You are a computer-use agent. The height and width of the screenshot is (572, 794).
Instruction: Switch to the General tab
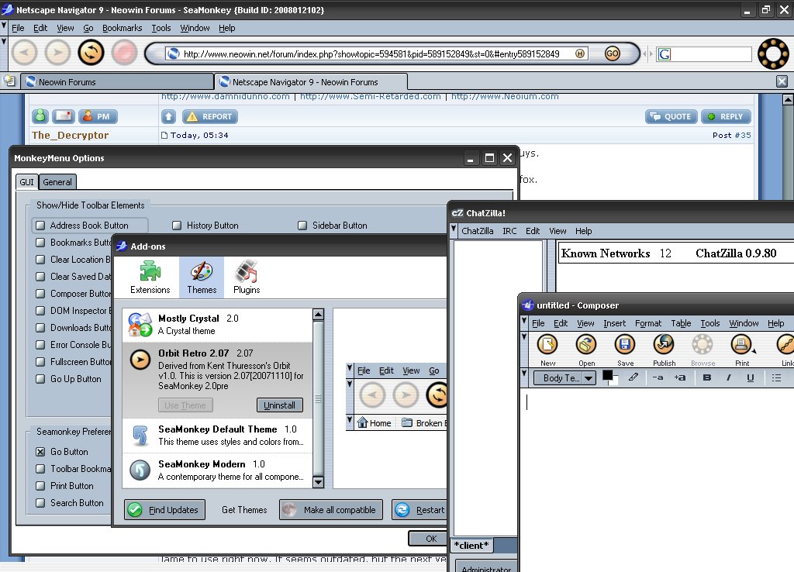(x=57, y=182)
